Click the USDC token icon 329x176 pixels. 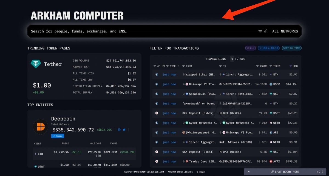coord(271,84)
